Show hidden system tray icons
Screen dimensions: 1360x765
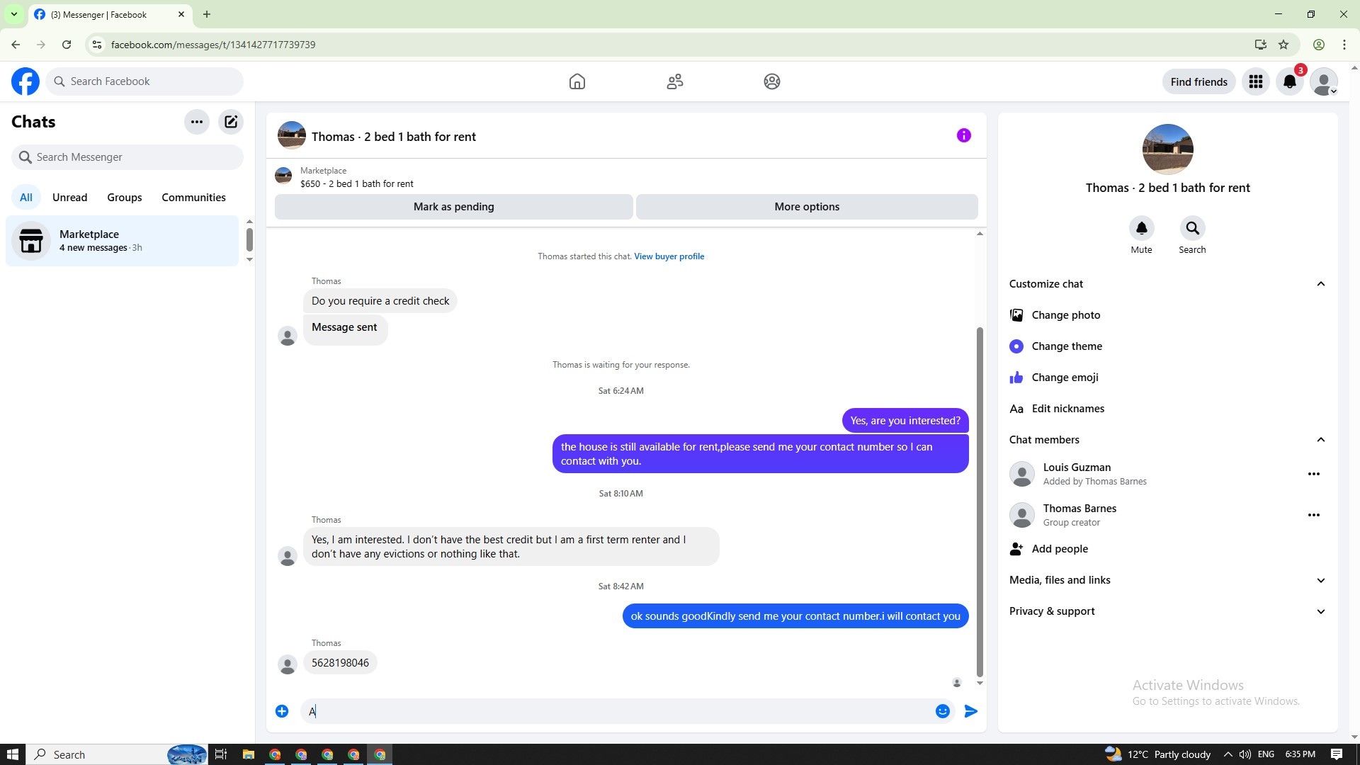tap(1228, 754)
